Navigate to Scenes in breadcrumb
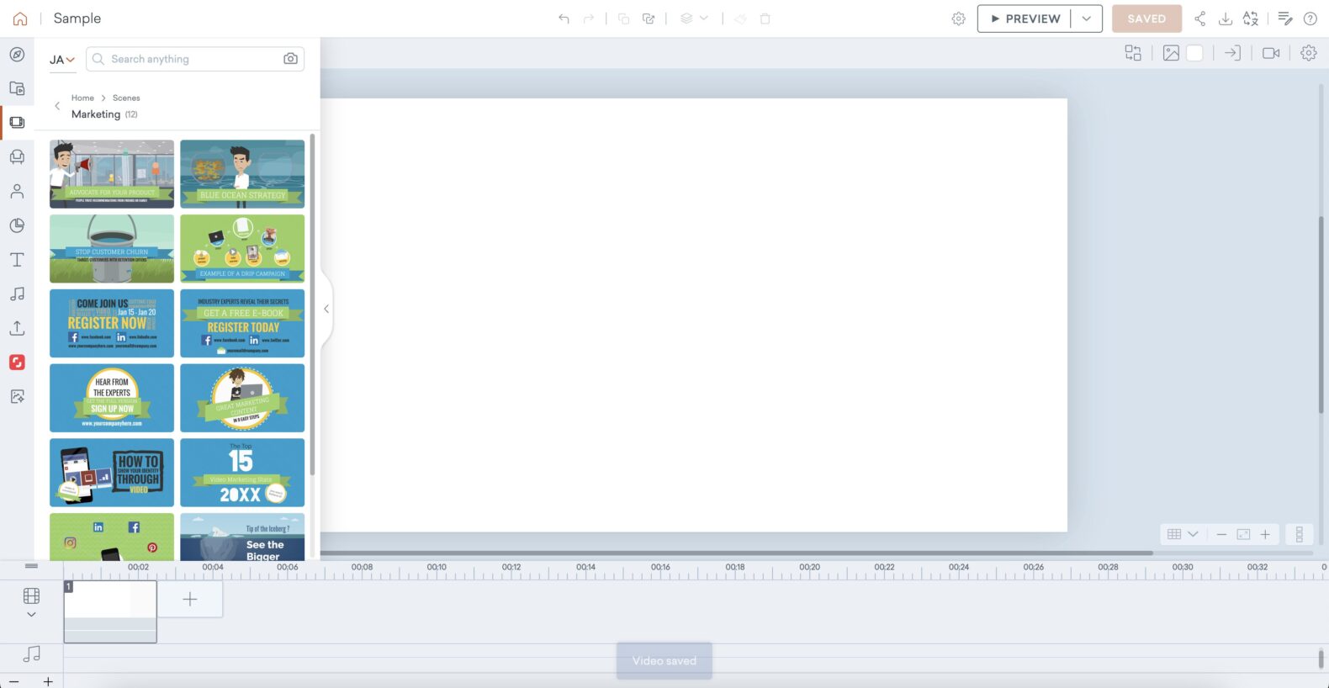 (126, 98)
